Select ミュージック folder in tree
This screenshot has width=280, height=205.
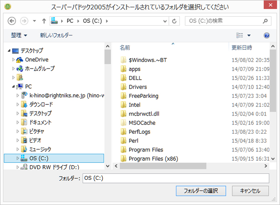40,149
